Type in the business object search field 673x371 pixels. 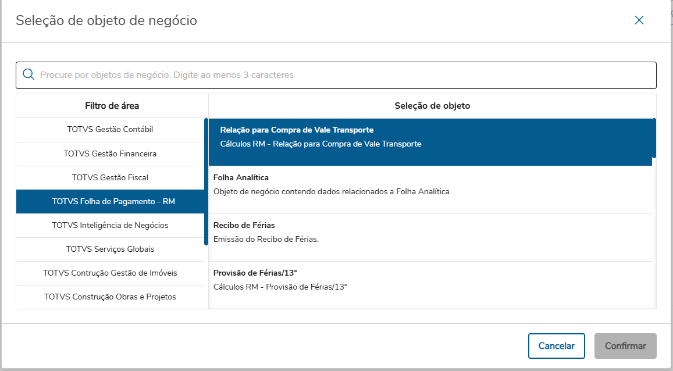pos(343,75)
